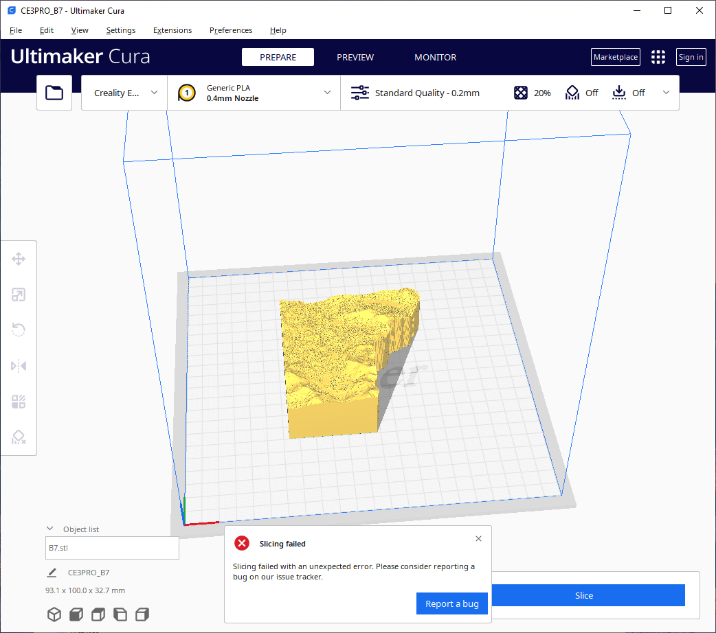Click the Ultimaker Cura logo
Image resolution: width=716 pixels, height=633 pixels.
(80, 56)
